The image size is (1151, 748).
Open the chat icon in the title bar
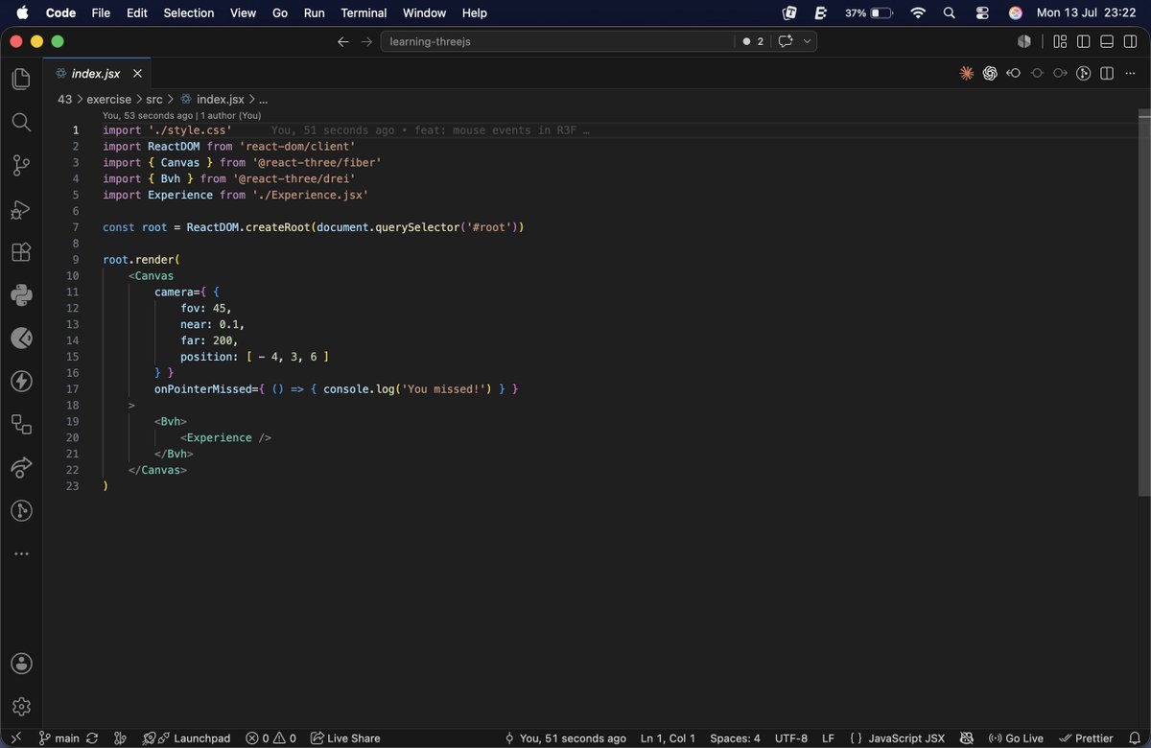[787, 41]
